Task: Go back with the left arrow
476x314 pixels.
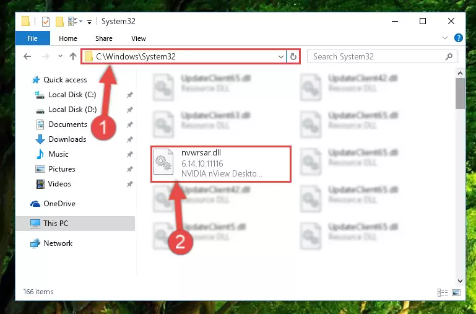Action: click(x=27, y=56)
